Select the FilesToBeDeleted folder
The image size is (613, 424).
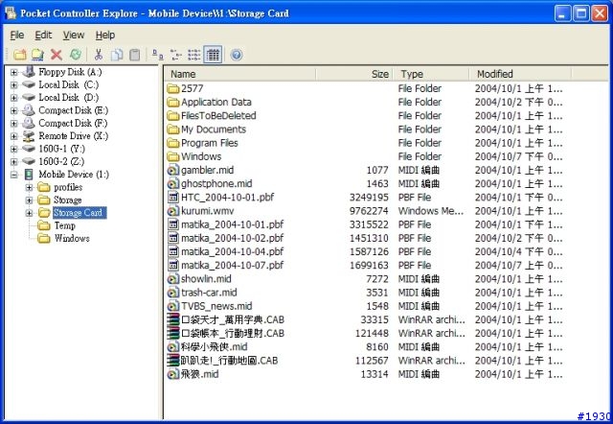[x=218, y=116]
